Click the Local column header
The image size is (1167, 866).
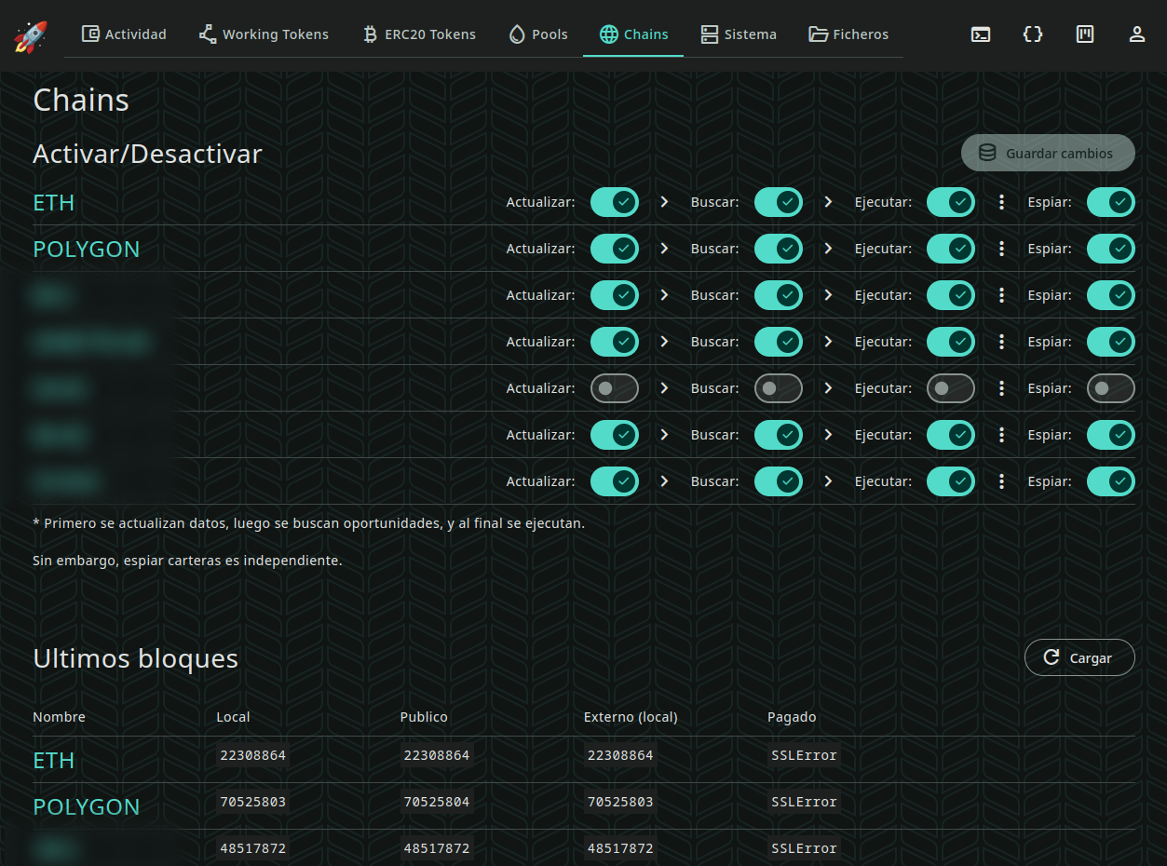[233, 717]
